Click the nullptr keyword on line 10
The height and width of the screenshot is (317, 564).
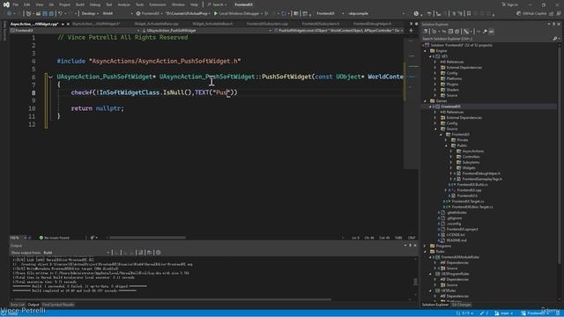tap(108, 108)
